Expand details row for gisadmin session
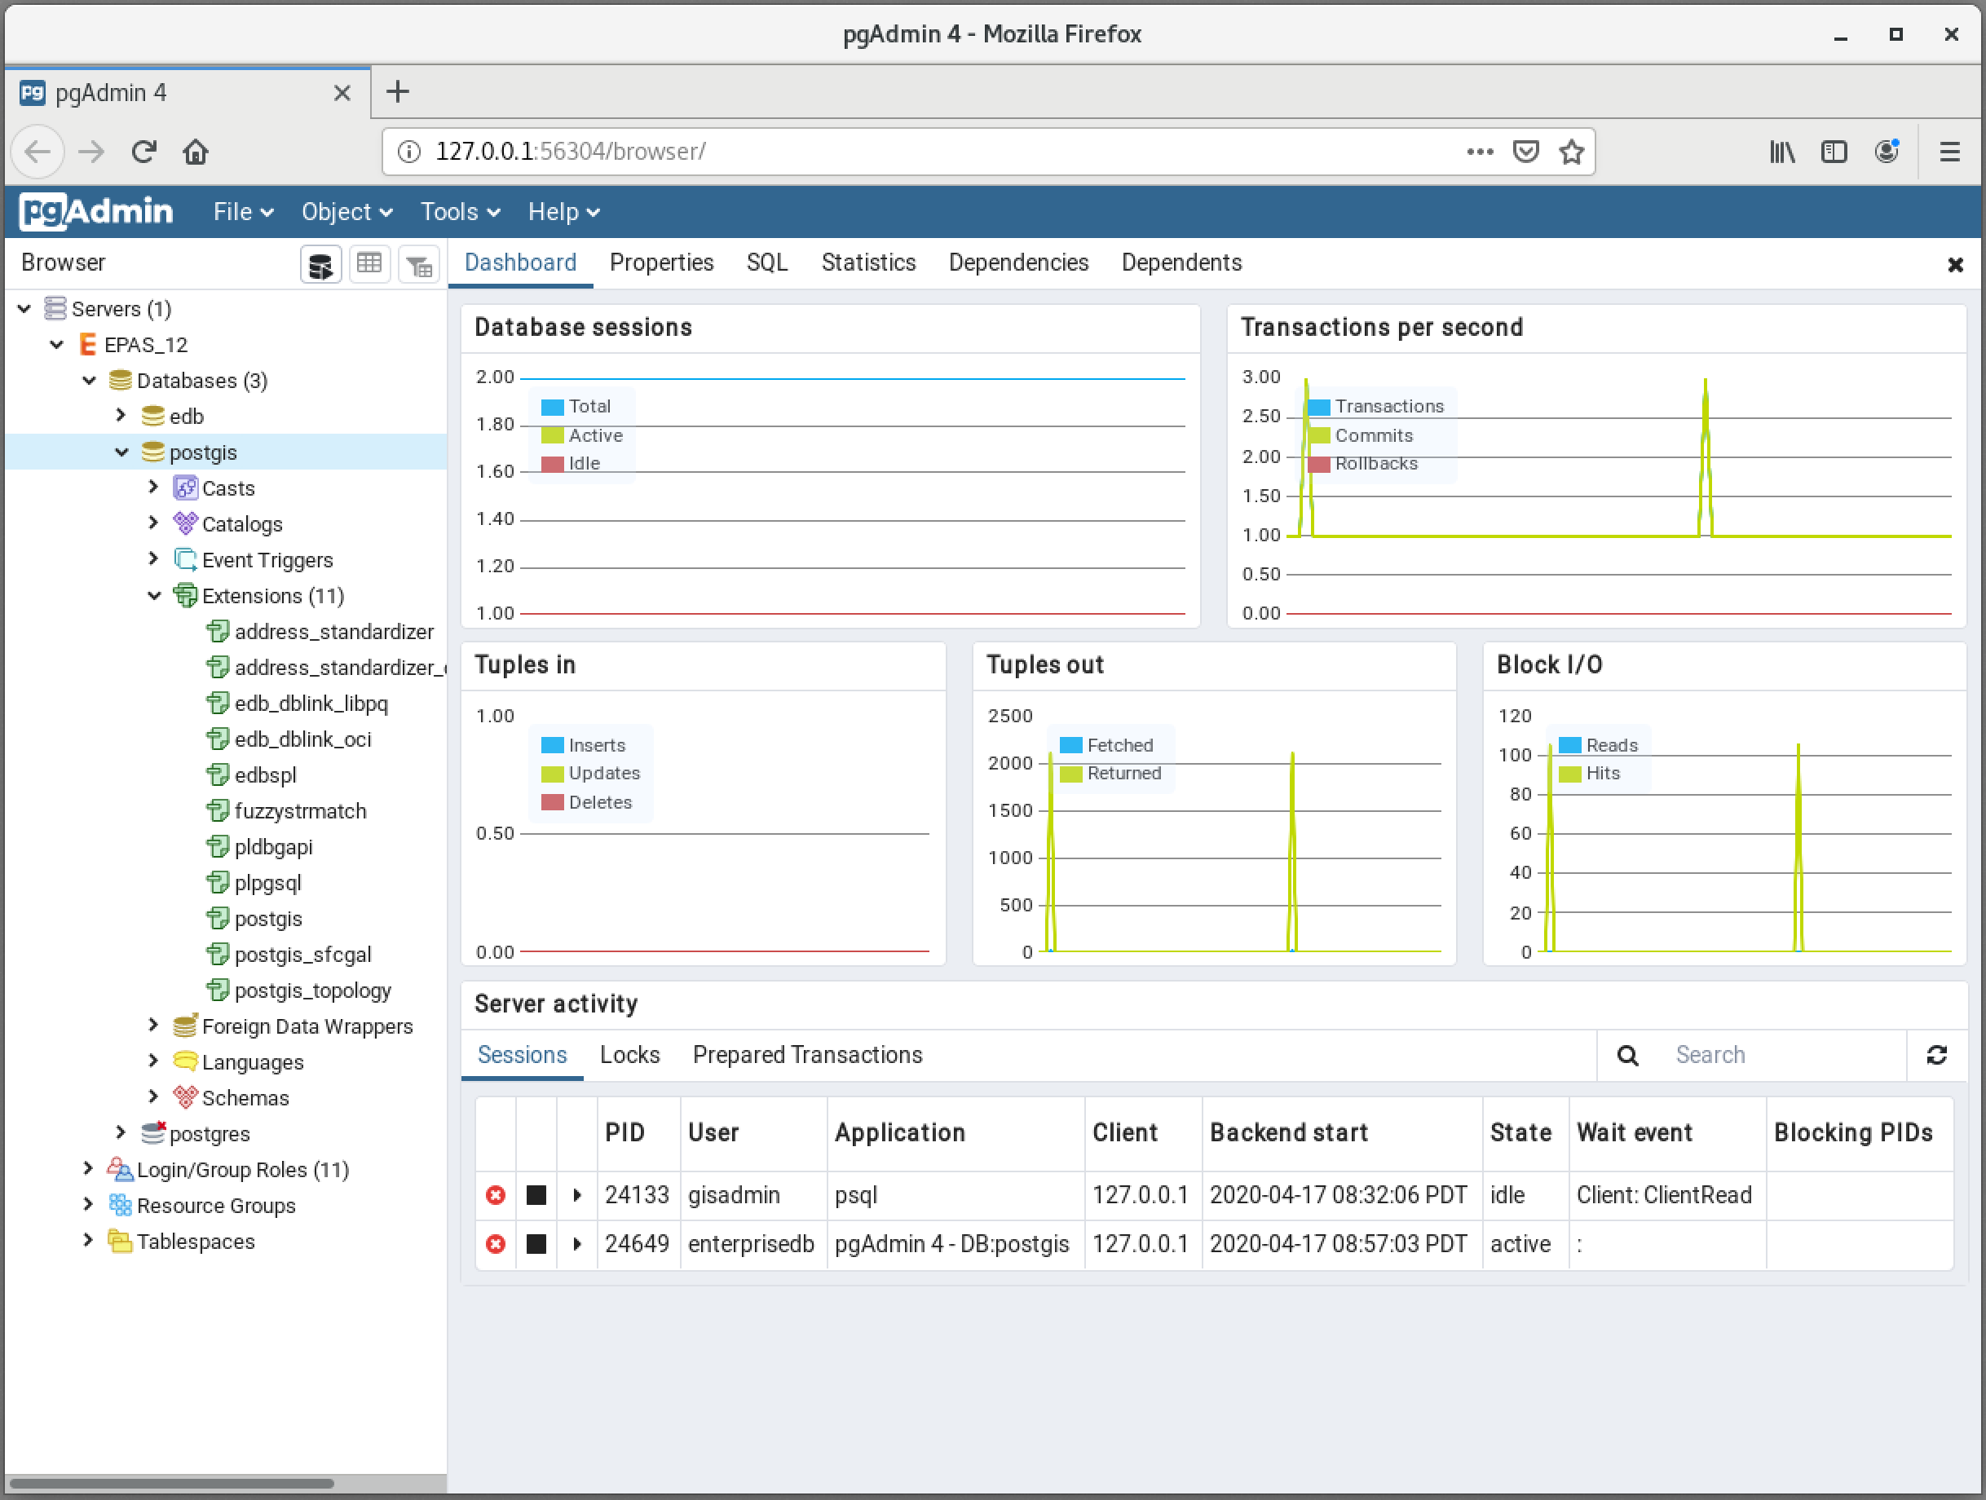Image resolution: width=1986 pixels, height=1500 pixels. tap(577, 1195)
